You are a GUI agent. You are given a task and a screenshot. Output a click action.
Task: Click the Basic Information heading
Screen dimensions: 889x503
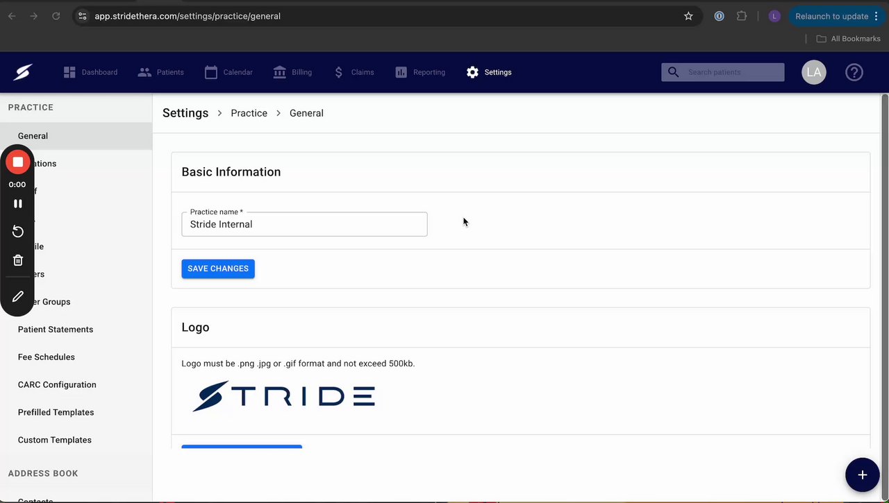coord(231,172)
